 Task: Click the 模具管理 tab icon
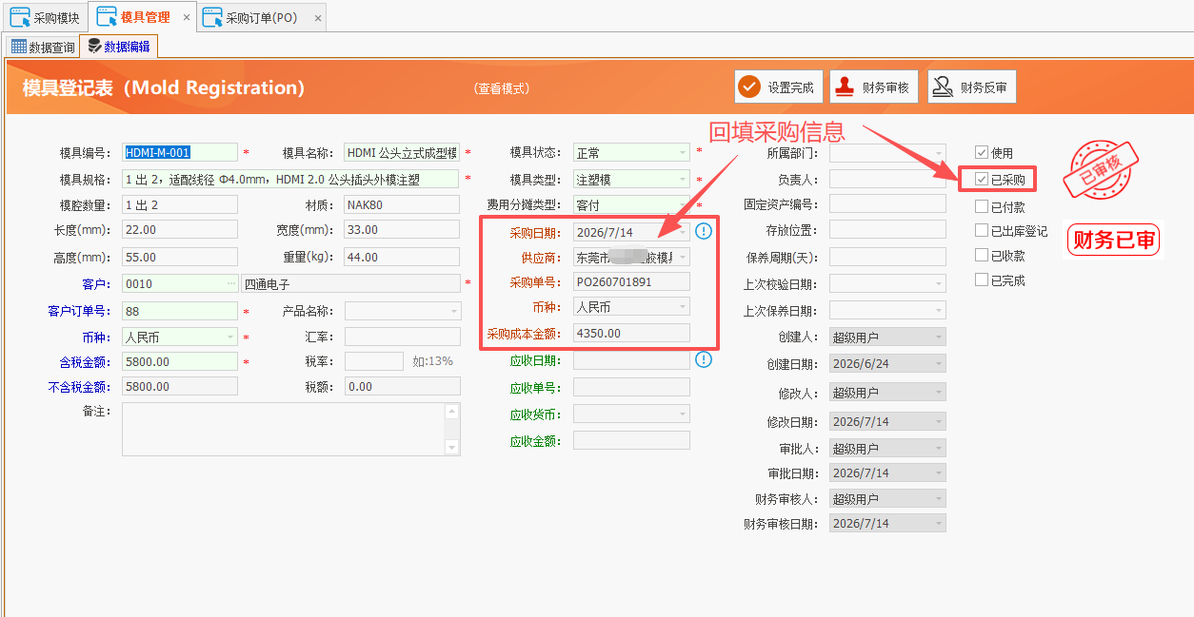106,16
